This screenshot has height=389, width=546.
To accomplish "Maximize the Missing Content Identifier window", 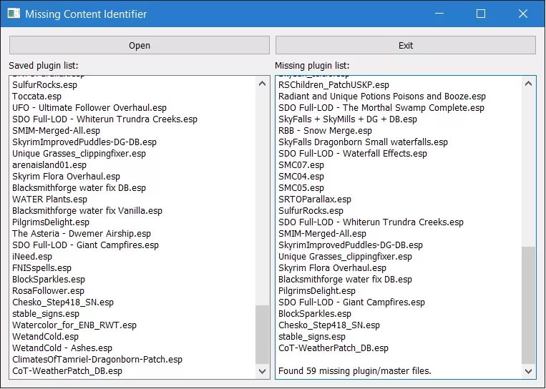I will (481, 14).
